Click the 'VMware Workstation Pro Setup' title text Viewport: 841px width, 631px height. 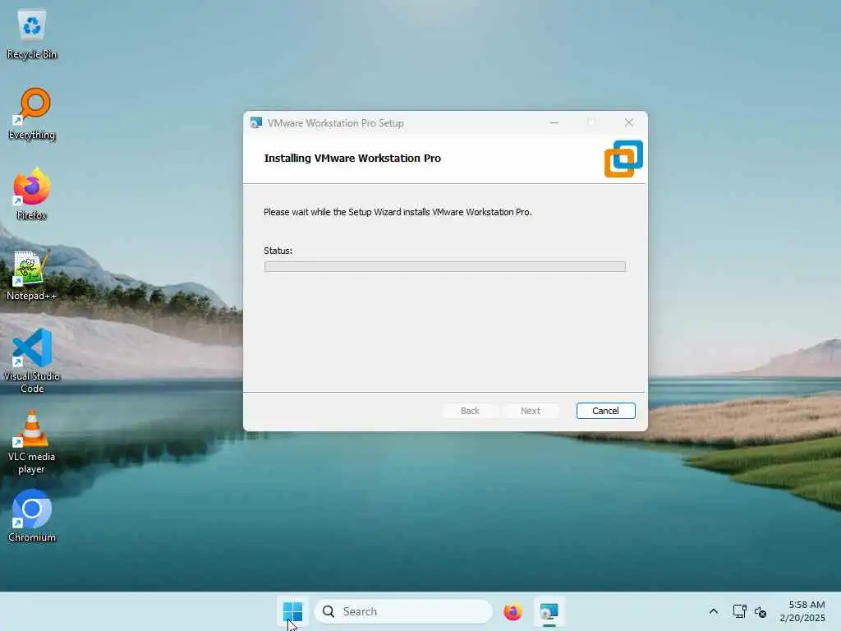(336, 123)
